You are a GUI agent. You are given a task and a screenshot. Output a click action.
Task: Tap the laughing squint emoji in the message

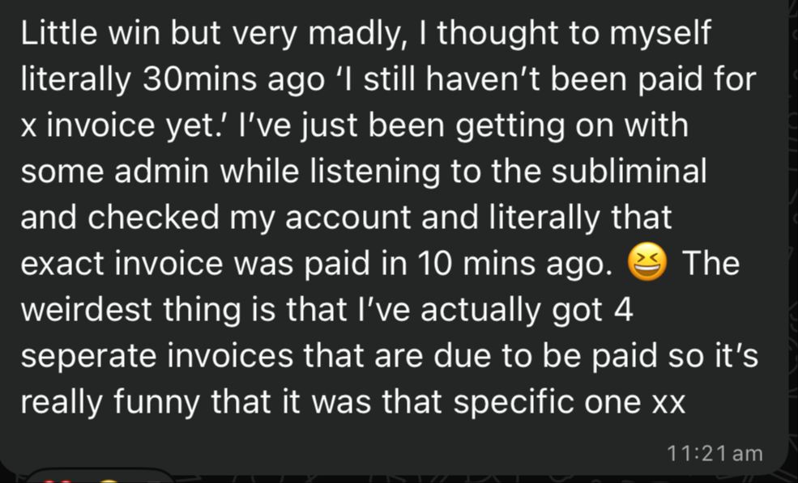(647, 261)
